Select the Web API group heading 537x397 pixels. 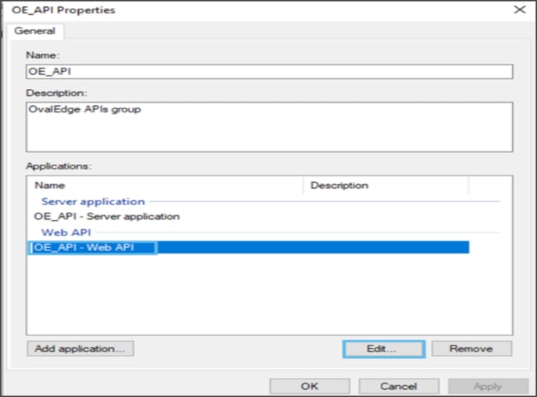66,232
